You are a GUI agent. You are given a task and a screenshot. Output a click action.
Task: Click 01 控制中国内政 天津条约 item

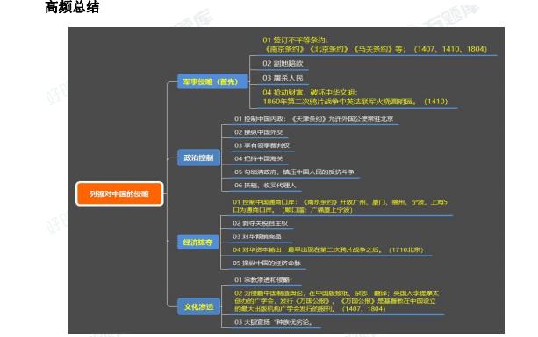coord(313,119)
